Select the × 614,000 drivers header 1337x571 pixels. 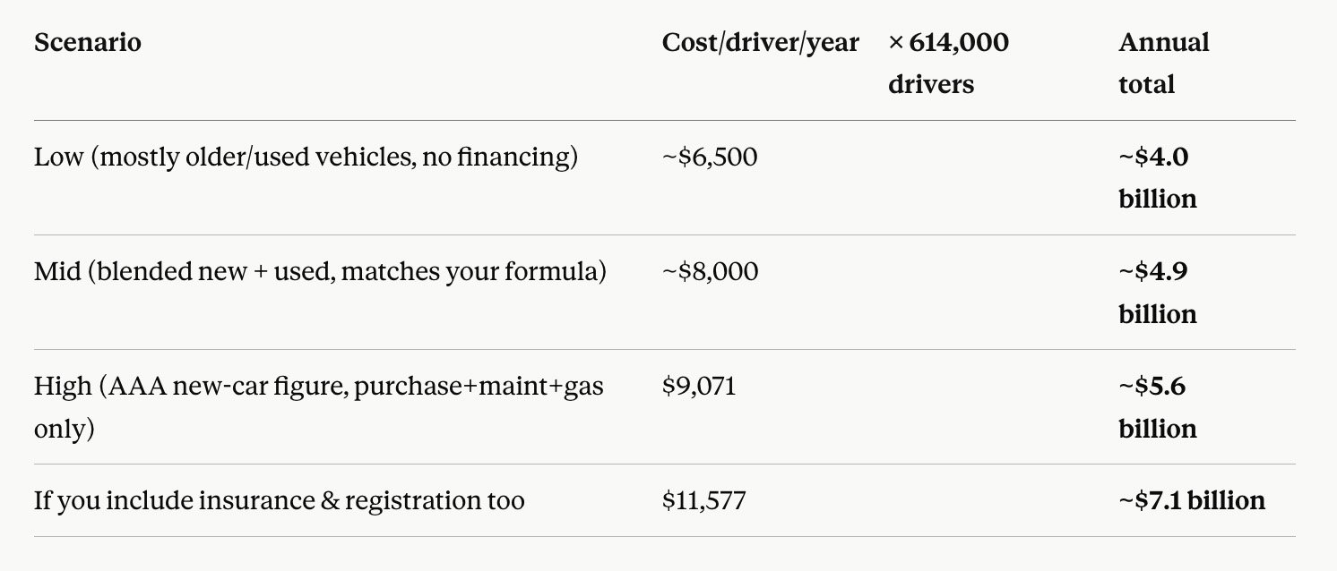tap(948, 63)
